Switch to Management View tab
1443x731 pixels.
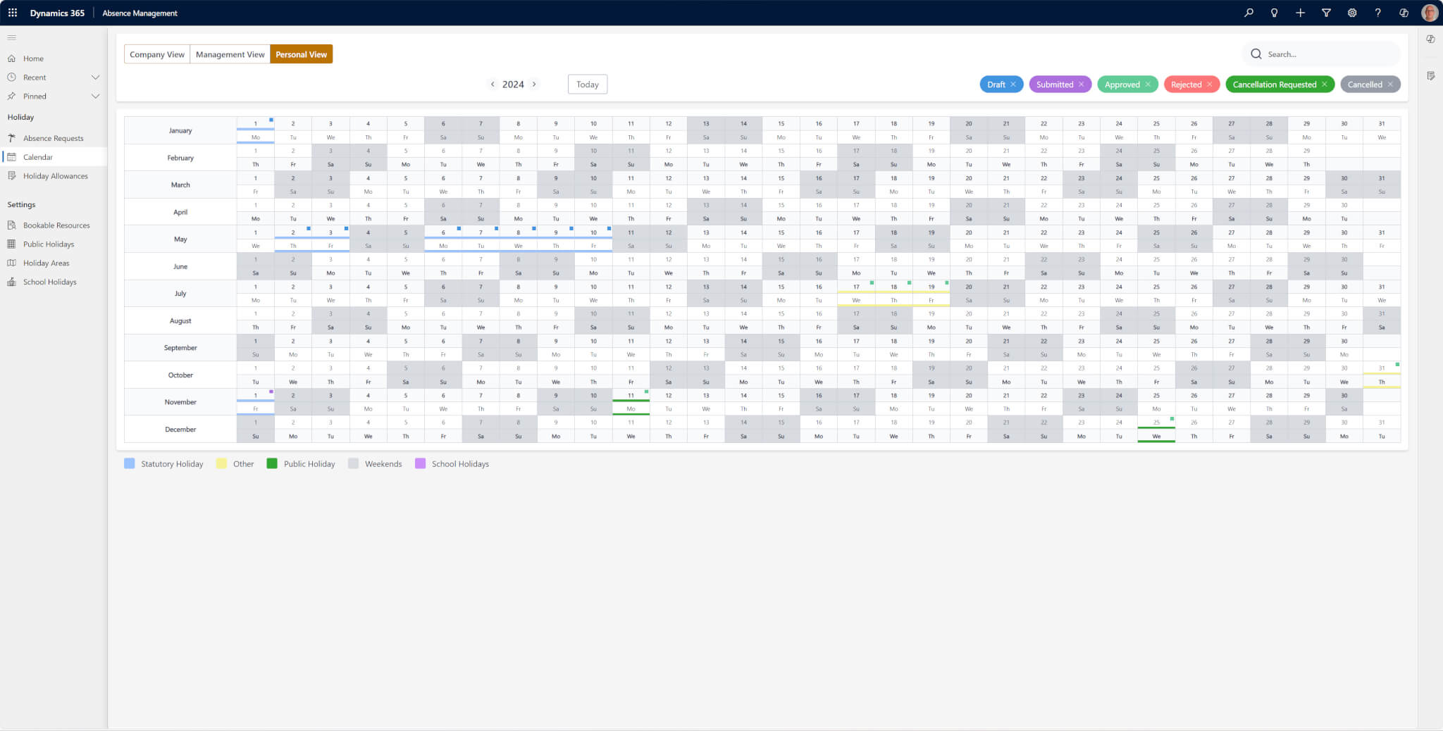click(x=230, y=54)
